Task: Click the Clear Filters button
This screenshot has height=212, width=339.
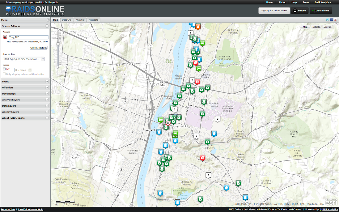Action: 321,11
